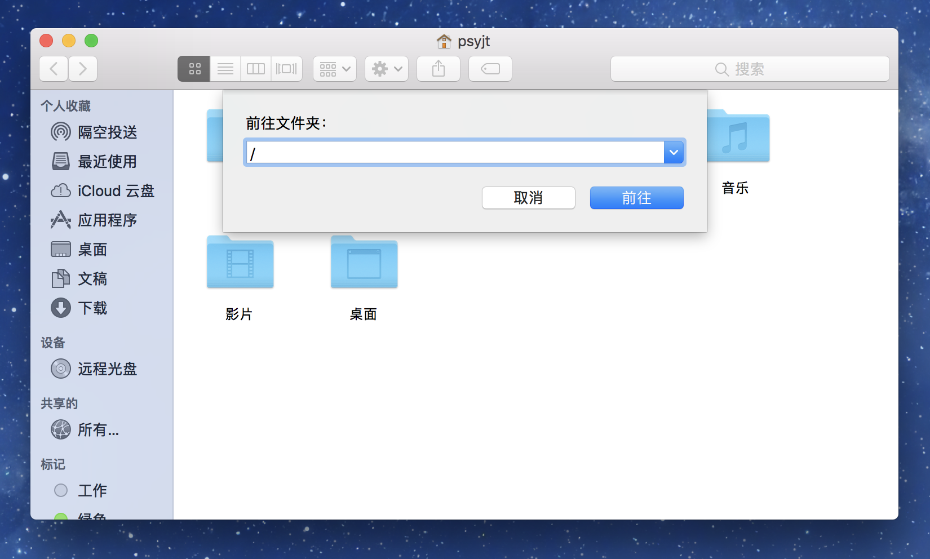Switch to icon view in the toolbar

(193, 68)
